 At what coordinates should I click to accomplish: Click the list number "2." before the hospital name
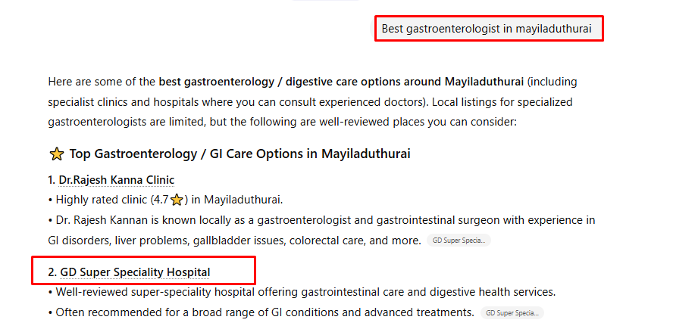[52, 272]
